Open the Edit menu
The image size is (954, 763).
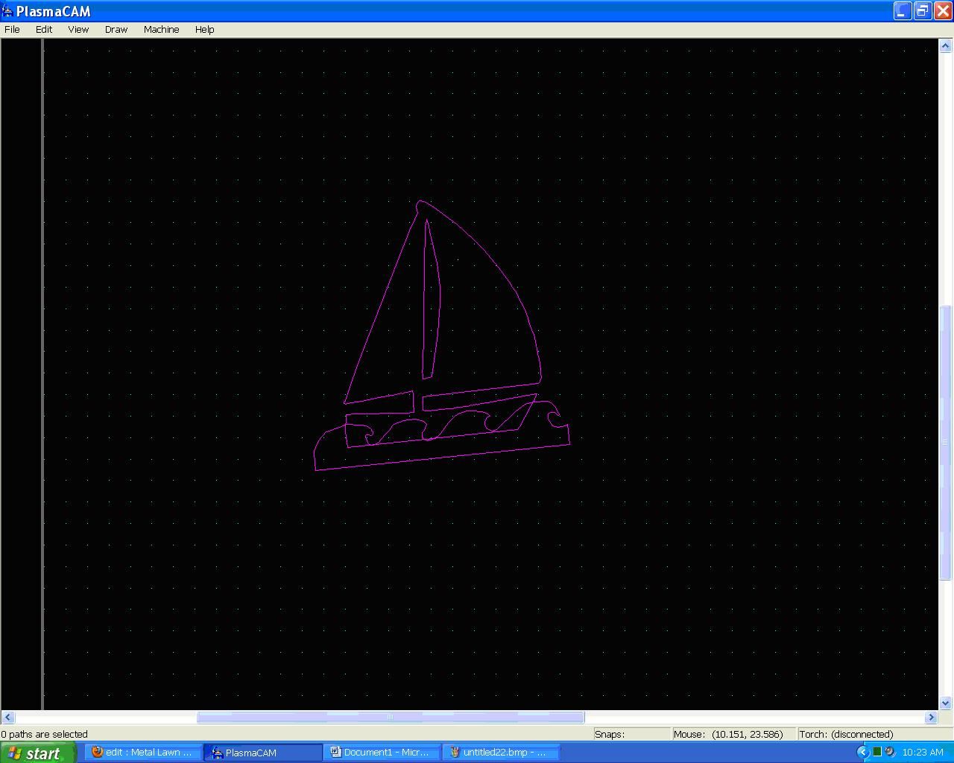point(43,29)
